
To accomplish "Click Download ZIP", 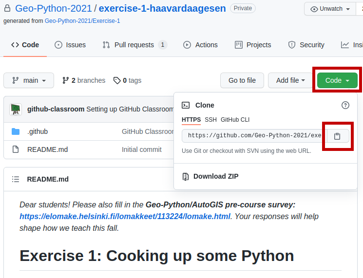I will click(216, 176).
